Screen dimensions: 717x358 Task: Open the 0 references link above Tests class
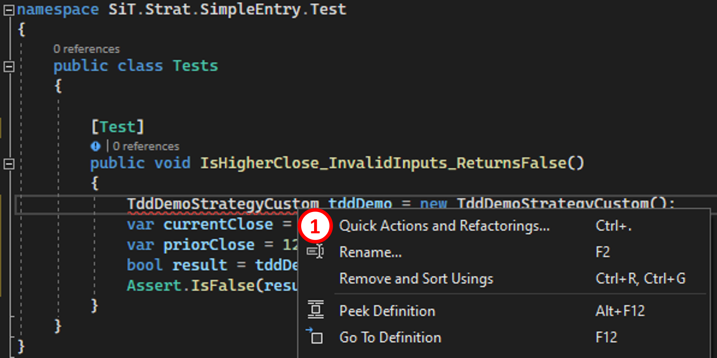[86, 49]
